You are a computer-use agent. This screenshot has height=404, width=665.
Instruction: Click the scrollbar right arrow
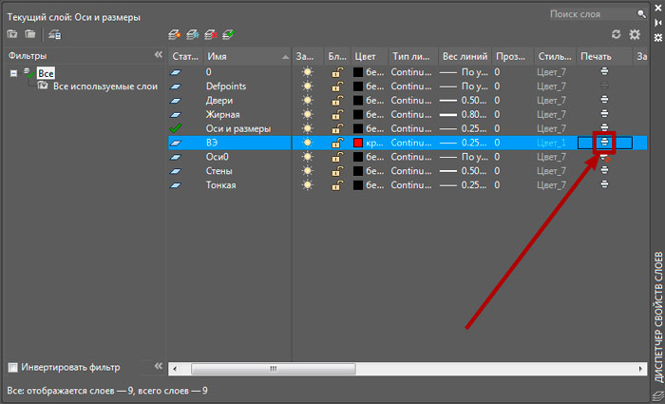(x=641, y=369)
